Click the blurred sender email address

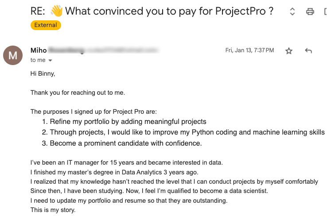coord(121,50)
